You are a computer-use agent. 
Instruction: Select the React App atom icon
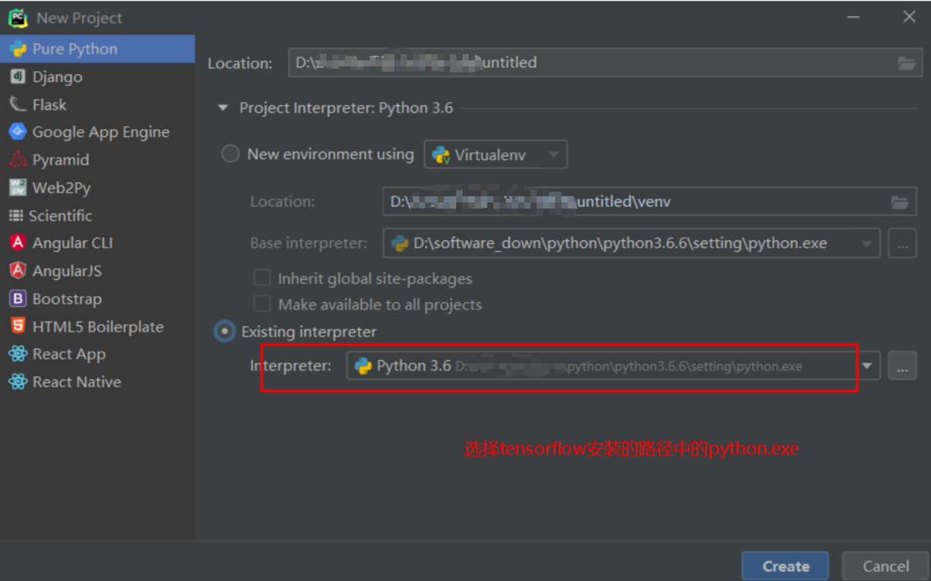click(x=18, y=354)
